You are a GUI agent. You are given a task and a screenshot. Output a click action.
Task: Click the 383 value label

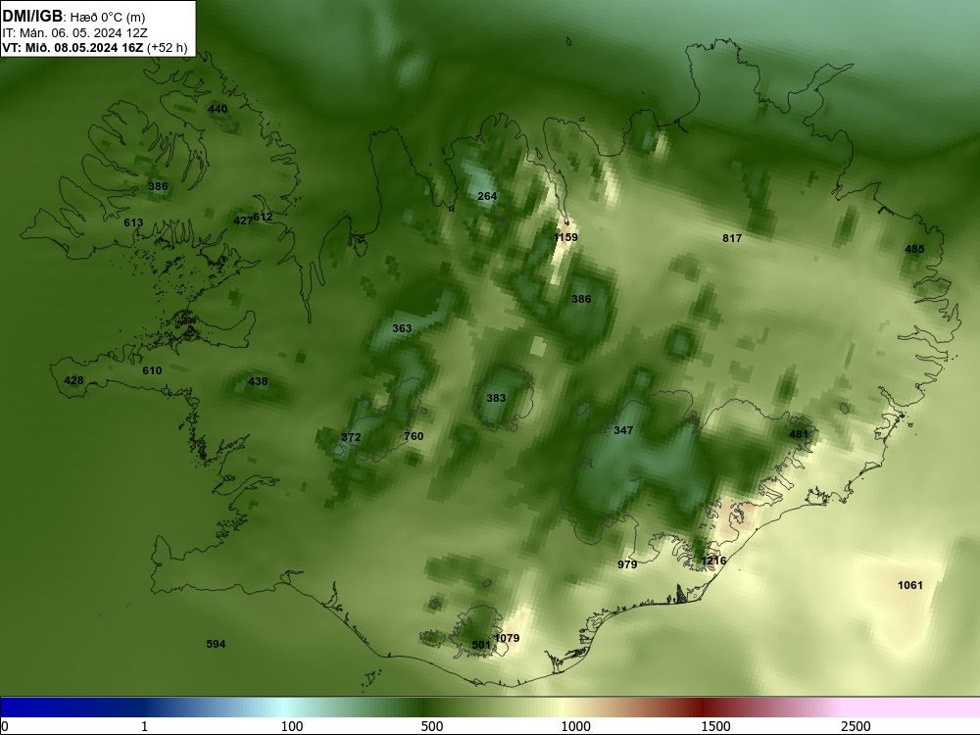pyautogui.click(x=496, y=398)
